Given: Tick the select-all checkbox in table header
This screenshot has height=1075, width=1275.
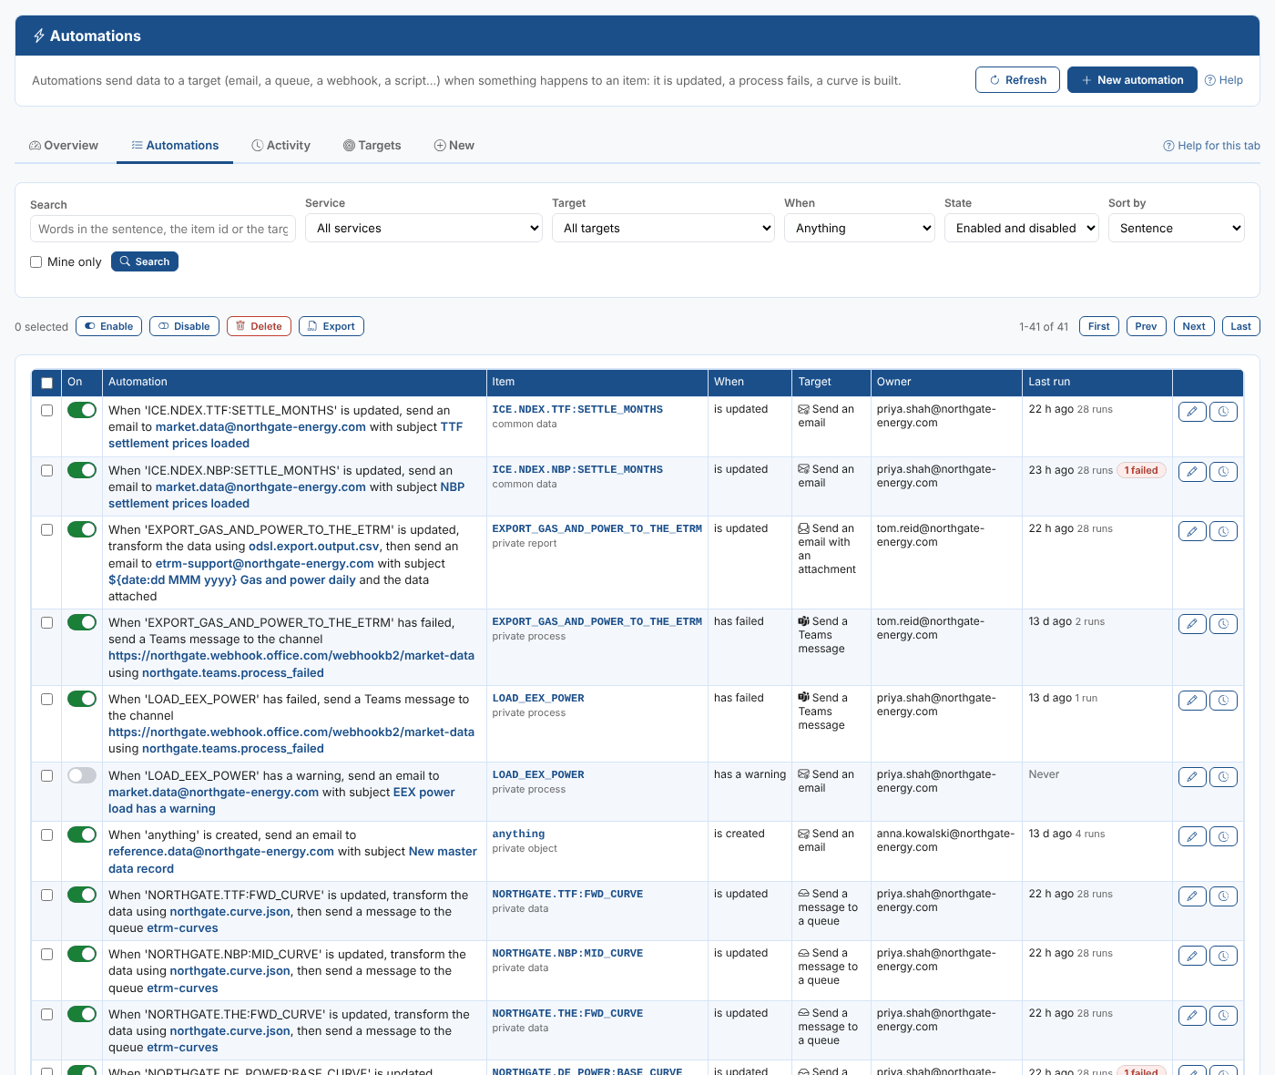Looking at the screenshot, I should coord(47,383).
